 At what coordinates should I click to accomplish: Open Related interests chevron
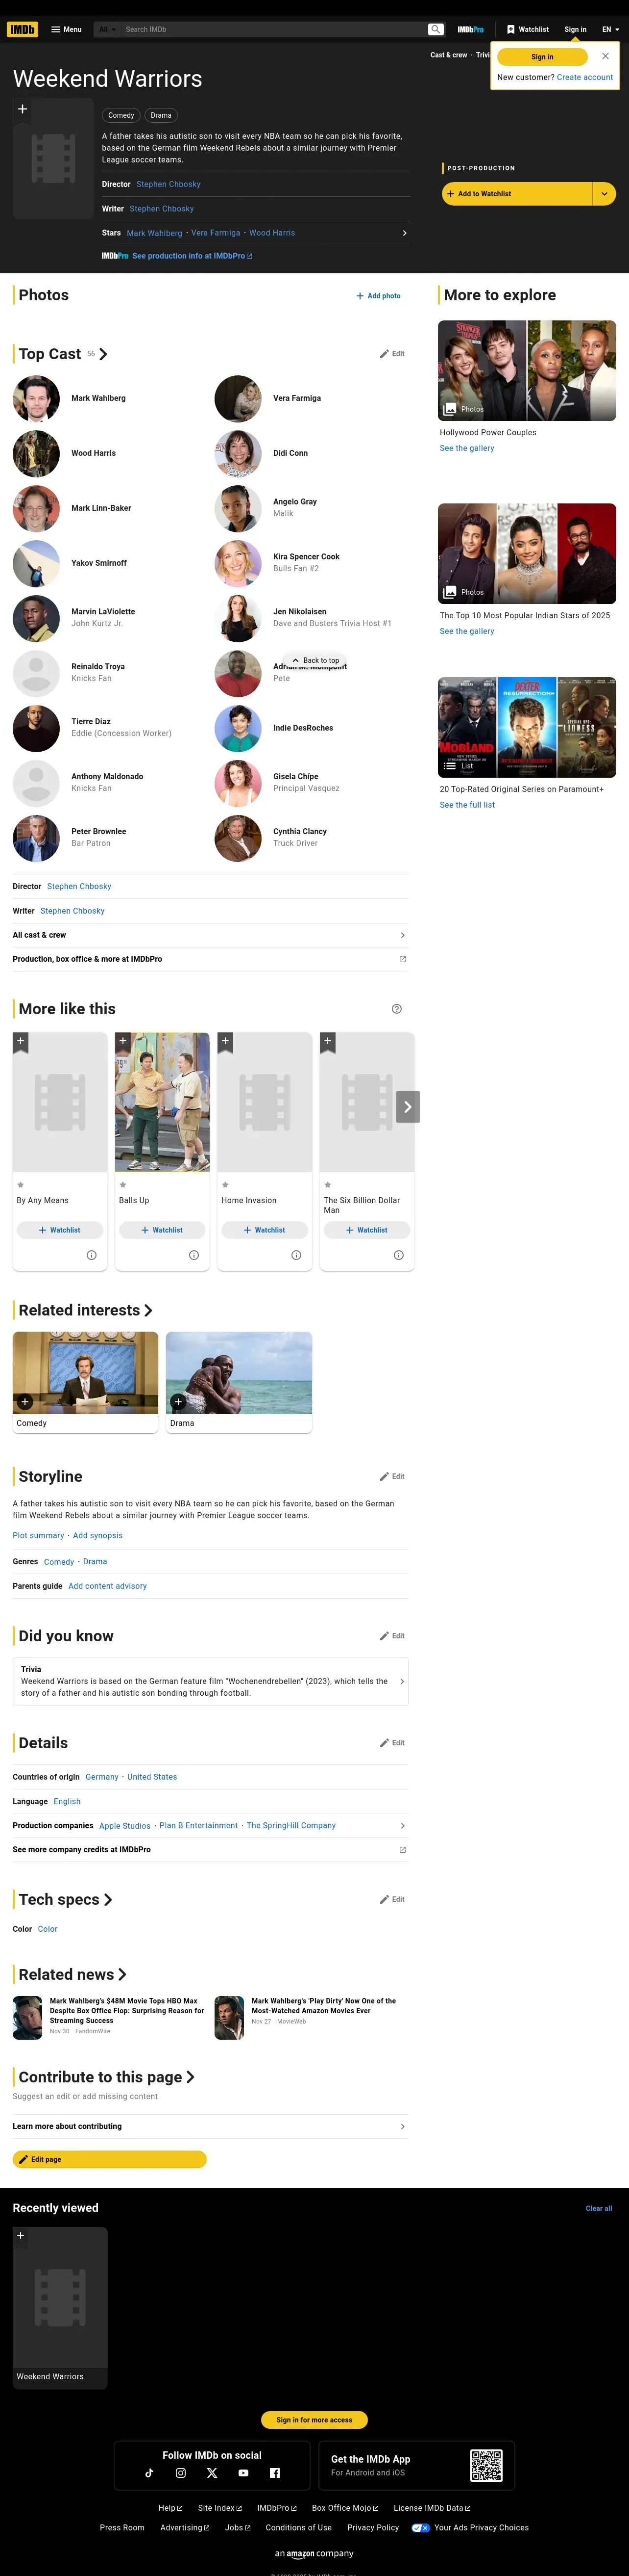148,1310
